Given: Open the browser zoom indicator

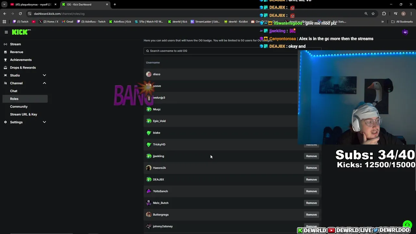Looking at the screenshot, I should (366, 14).
